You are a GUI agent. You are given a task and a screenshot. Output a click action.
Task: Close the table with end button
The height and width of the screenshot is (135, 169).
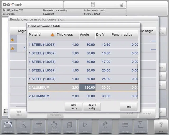click(129, 107)
